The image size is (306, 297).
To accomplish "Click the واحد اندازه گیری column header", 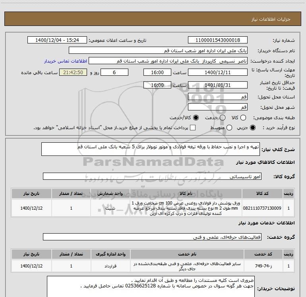I will (x=110, y=254).
